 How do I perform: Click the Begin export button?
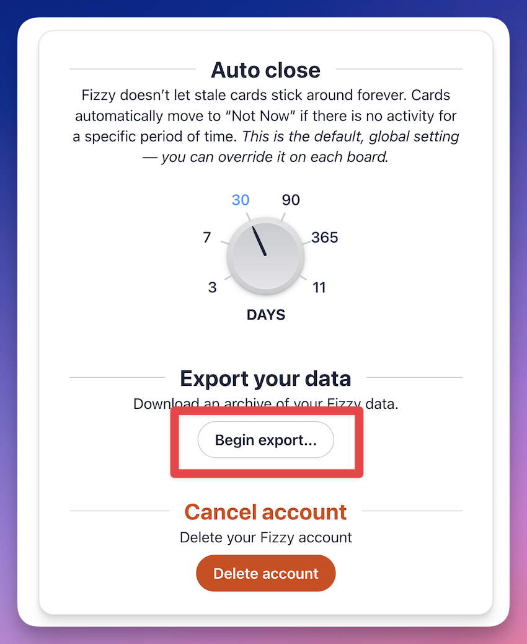[x=265, y=441]
